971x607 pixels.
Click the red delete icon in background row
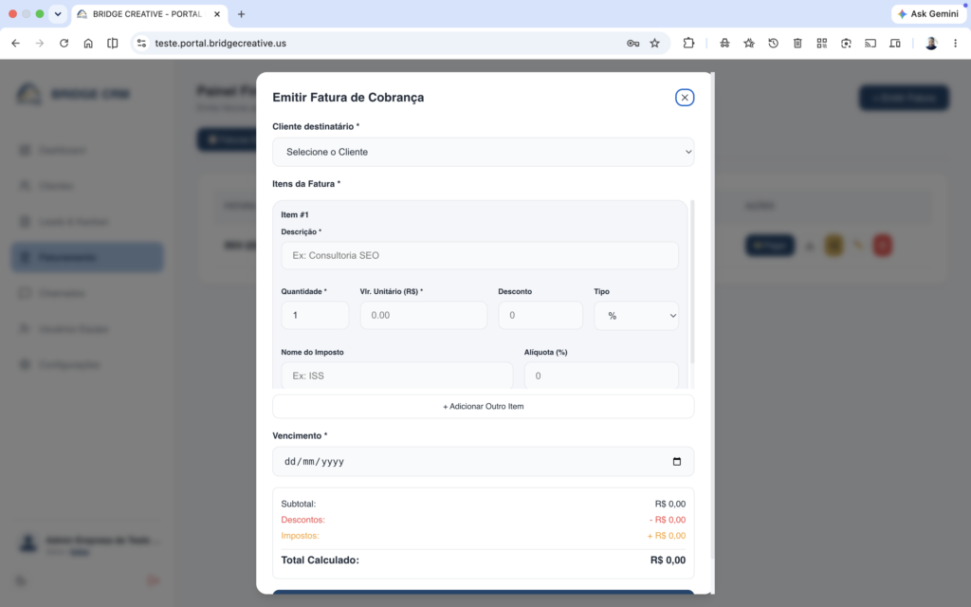tap(883, 246)
